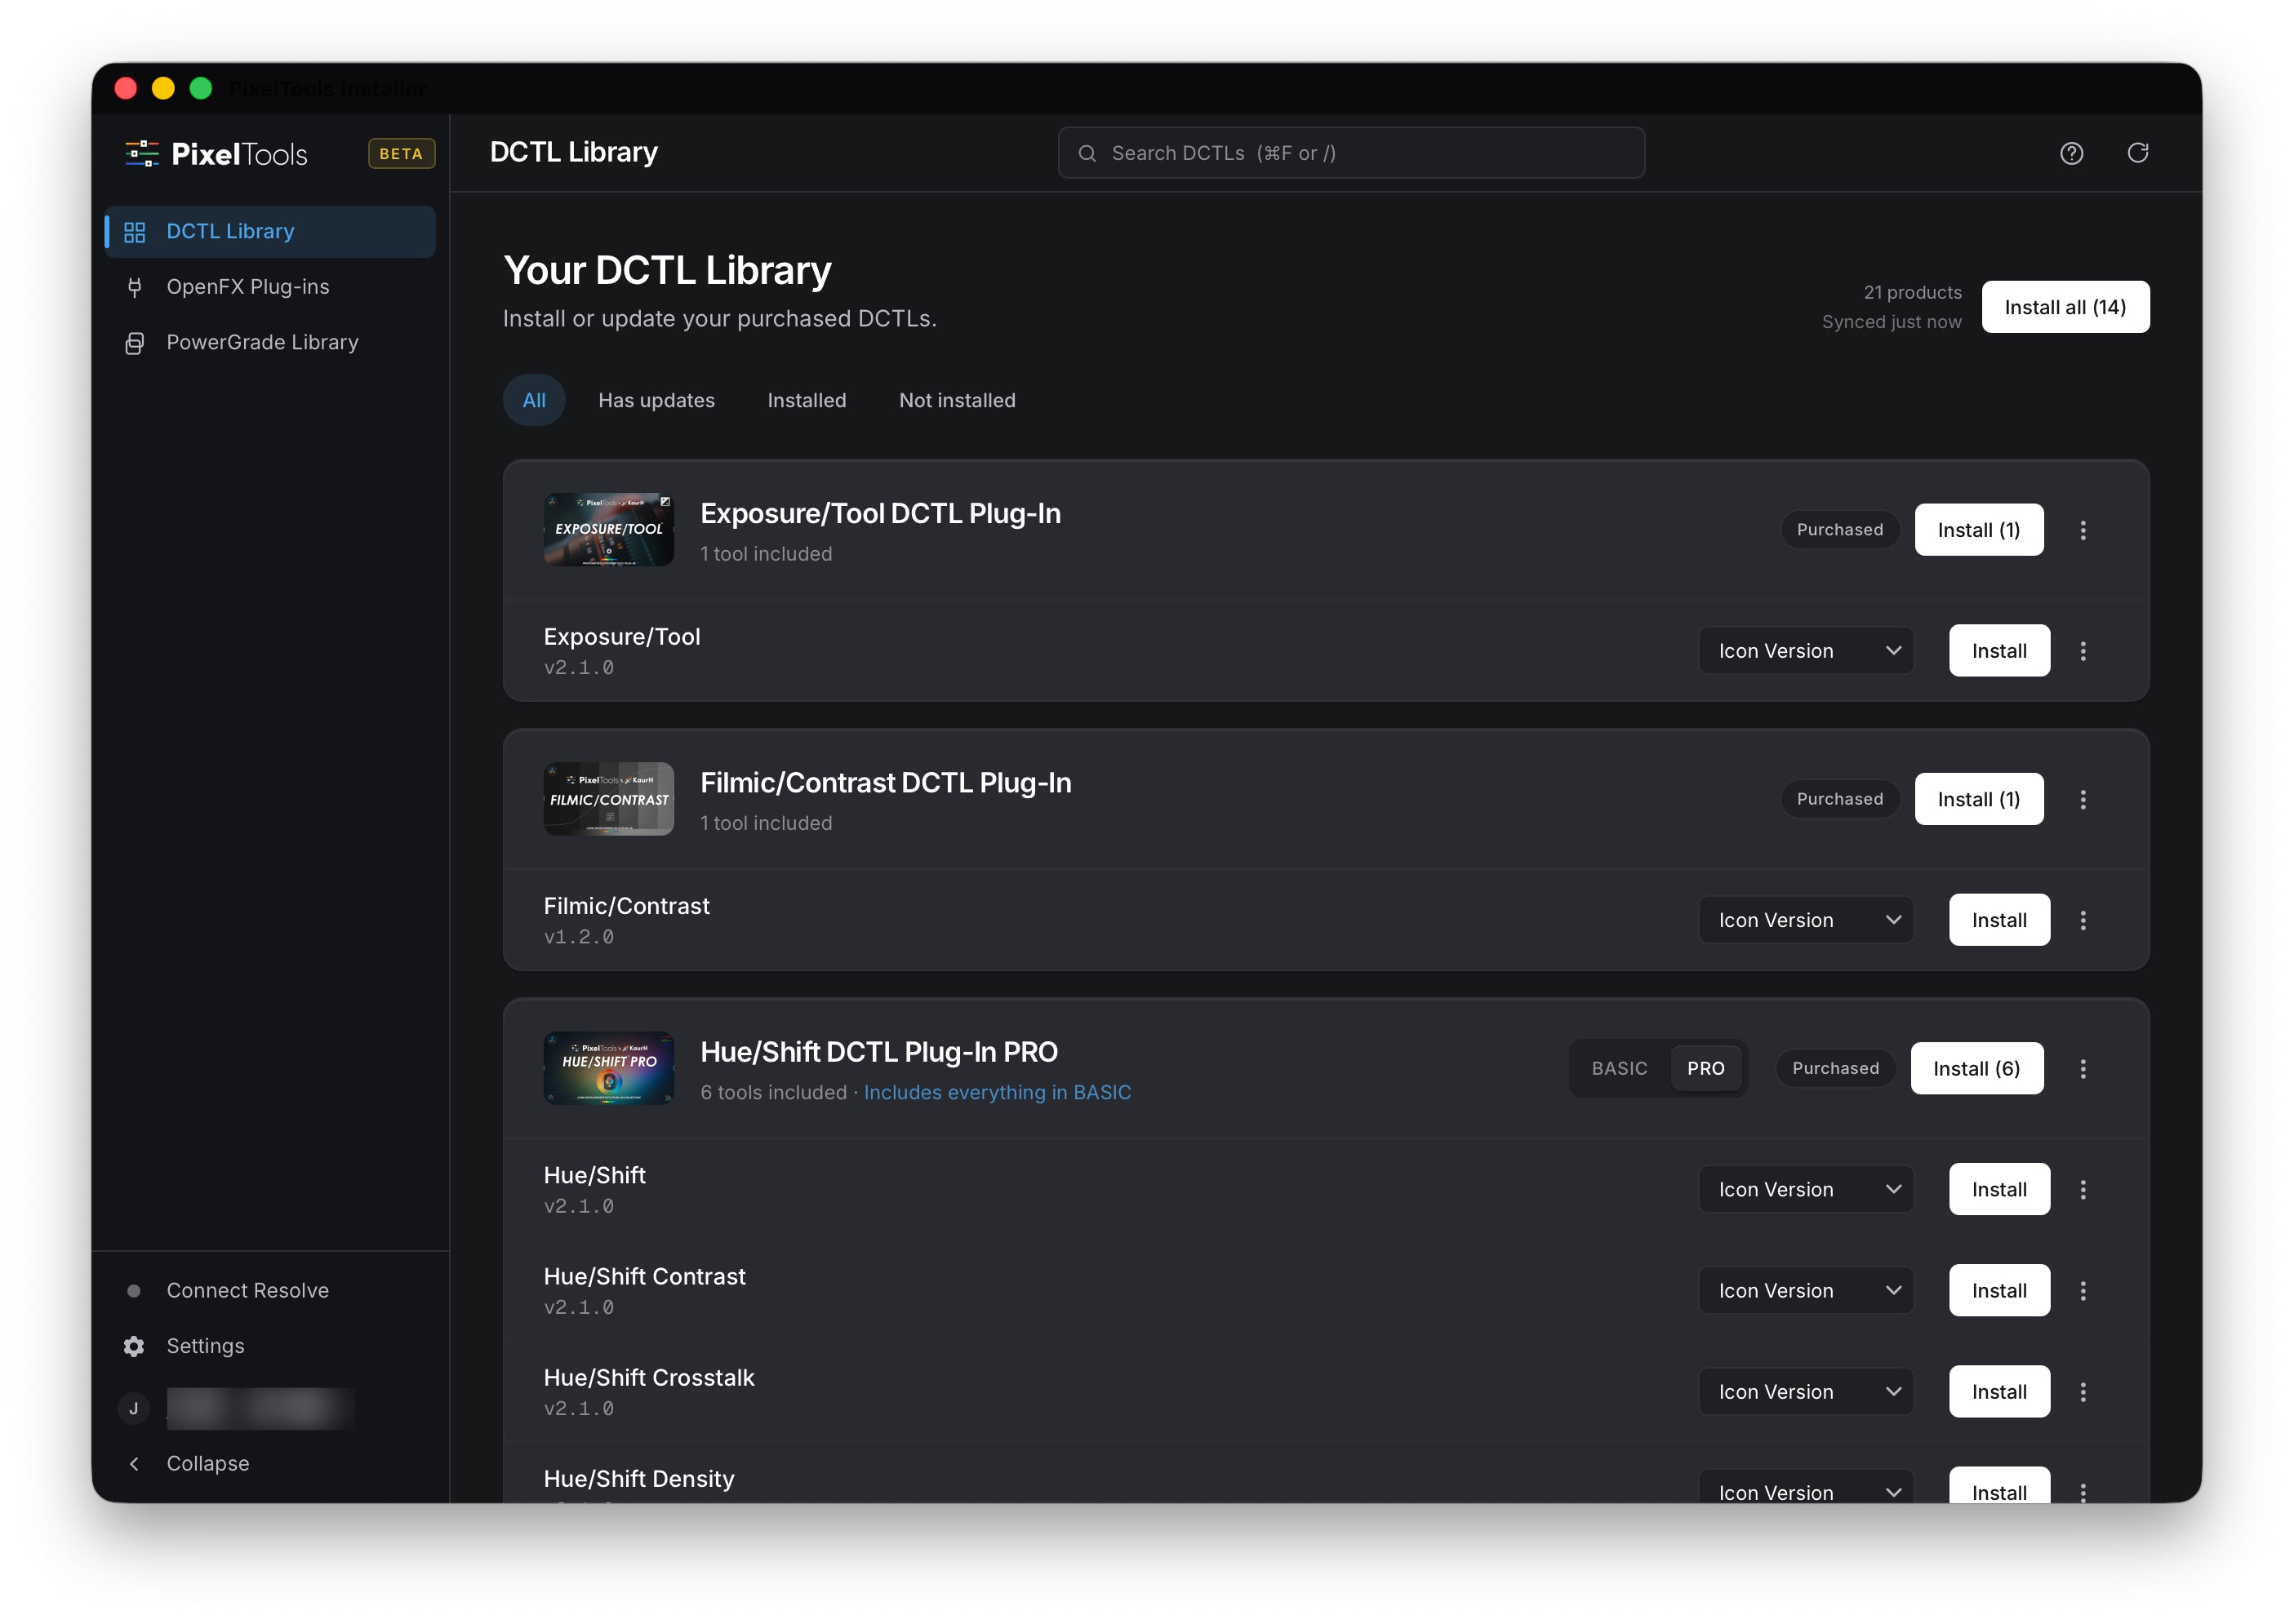This screenshot has width=2294, height=1624.
Task: Click the 'Synced just now' text
Action: pos(1891,322)
